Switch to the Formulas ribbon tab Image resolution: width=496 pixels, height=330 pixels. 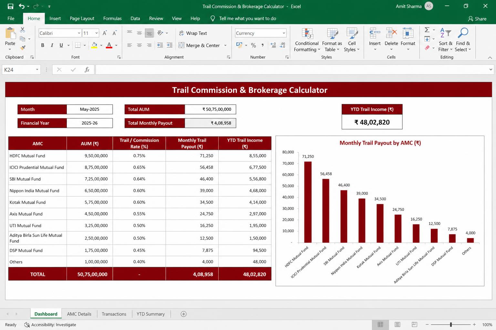click(112, 18)
